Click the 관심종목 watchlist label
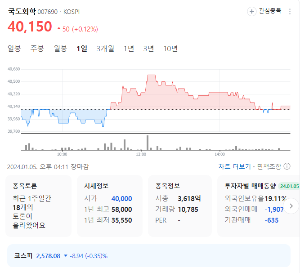The height and width of the screenshot is (273, 300). click(x=270, y=11)
